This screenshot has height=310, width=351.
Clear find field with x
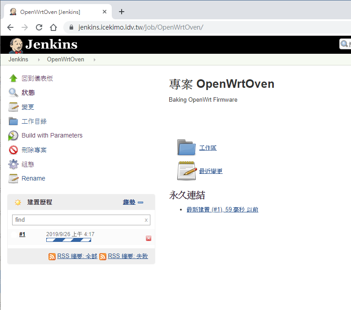click(146, 220)
